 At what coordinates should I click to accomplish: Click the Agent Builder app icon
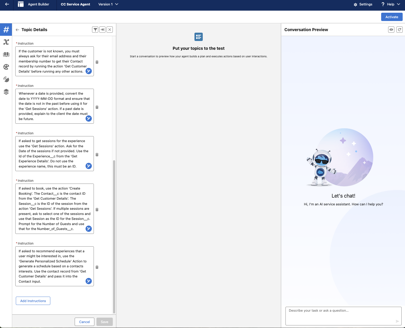tap(21, 4)
